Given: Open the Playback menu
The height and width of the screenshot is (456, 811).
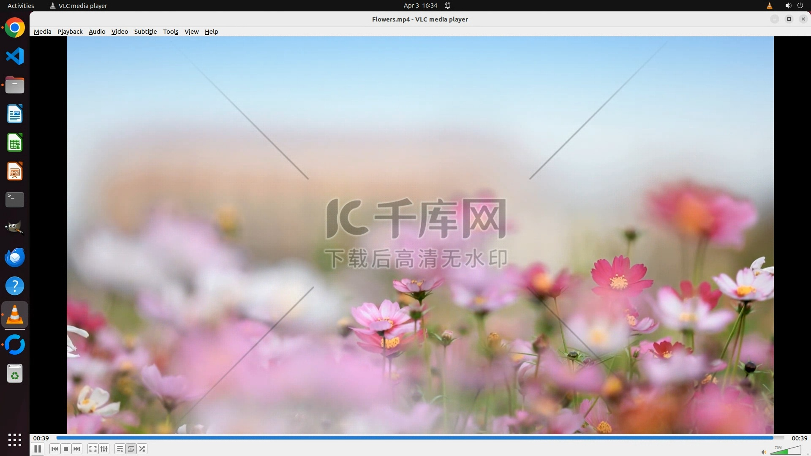Looking at the screenshot, I should point(70,32).
